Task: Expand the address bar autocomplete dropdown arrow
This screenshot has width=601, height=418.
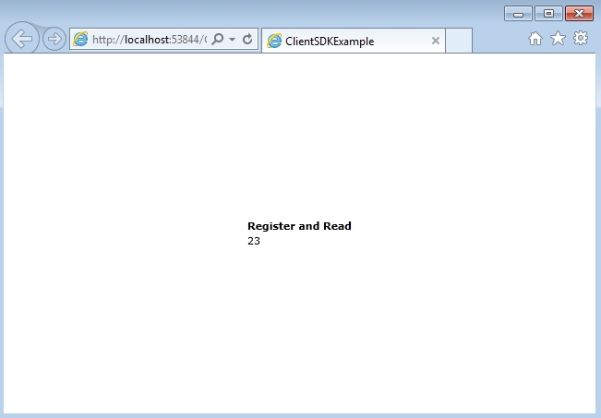Action: click(232, 39)
